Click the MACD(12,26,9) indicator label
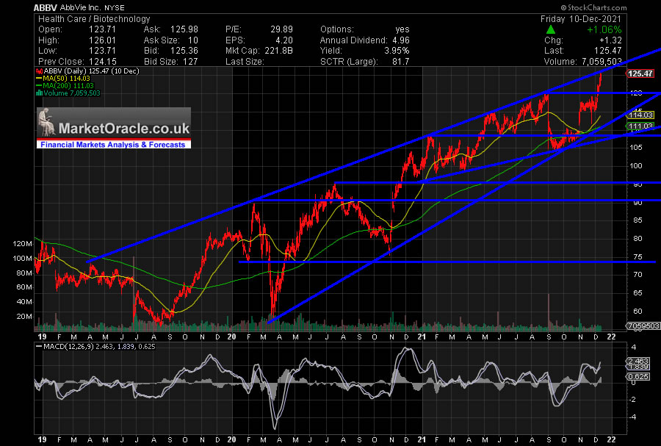The image size is (661, 446). (67, 347)
